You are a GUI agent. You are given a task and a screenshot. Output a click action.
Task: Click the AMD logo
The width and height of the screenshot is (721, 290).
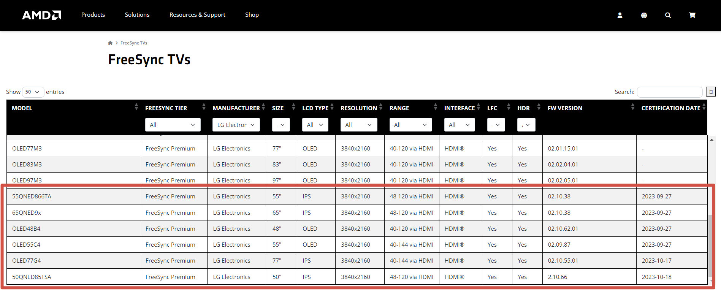[x=41, y=15]
